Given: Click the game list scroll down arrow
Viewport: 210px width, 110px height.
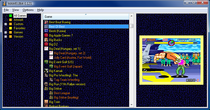Looking at the screenshot, I should [132, 105].
